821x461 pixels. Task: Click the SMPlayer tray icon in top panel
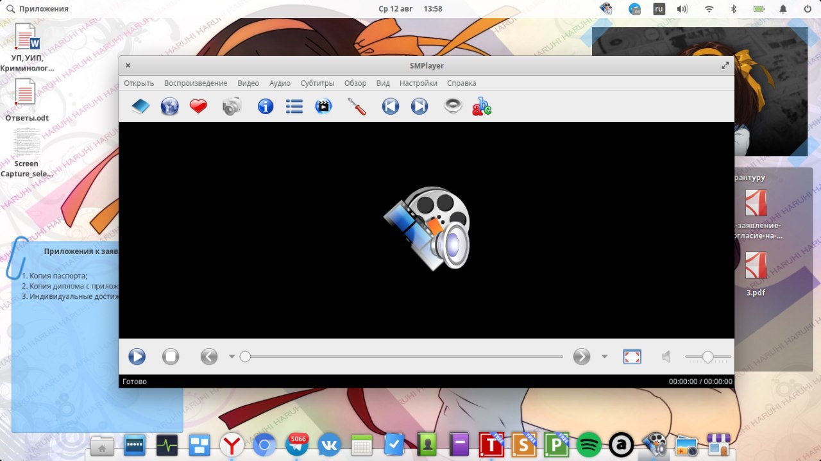606,9
